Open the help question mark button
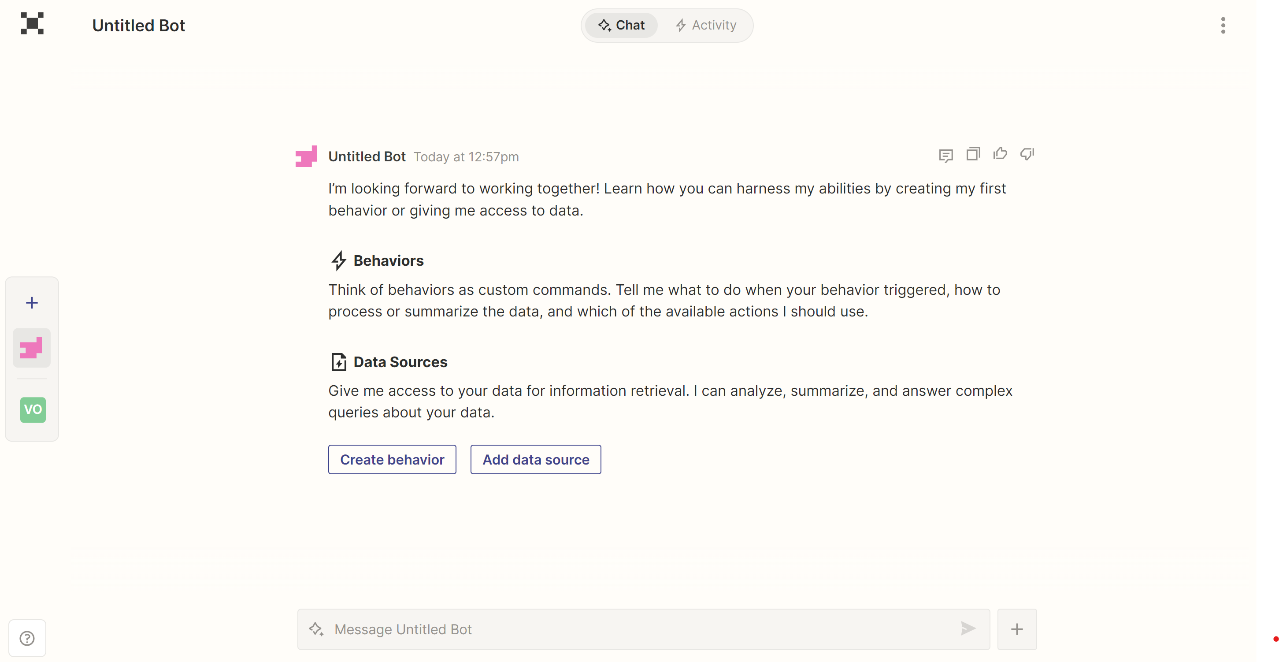 pyautogui.click(x=27, y=638)
